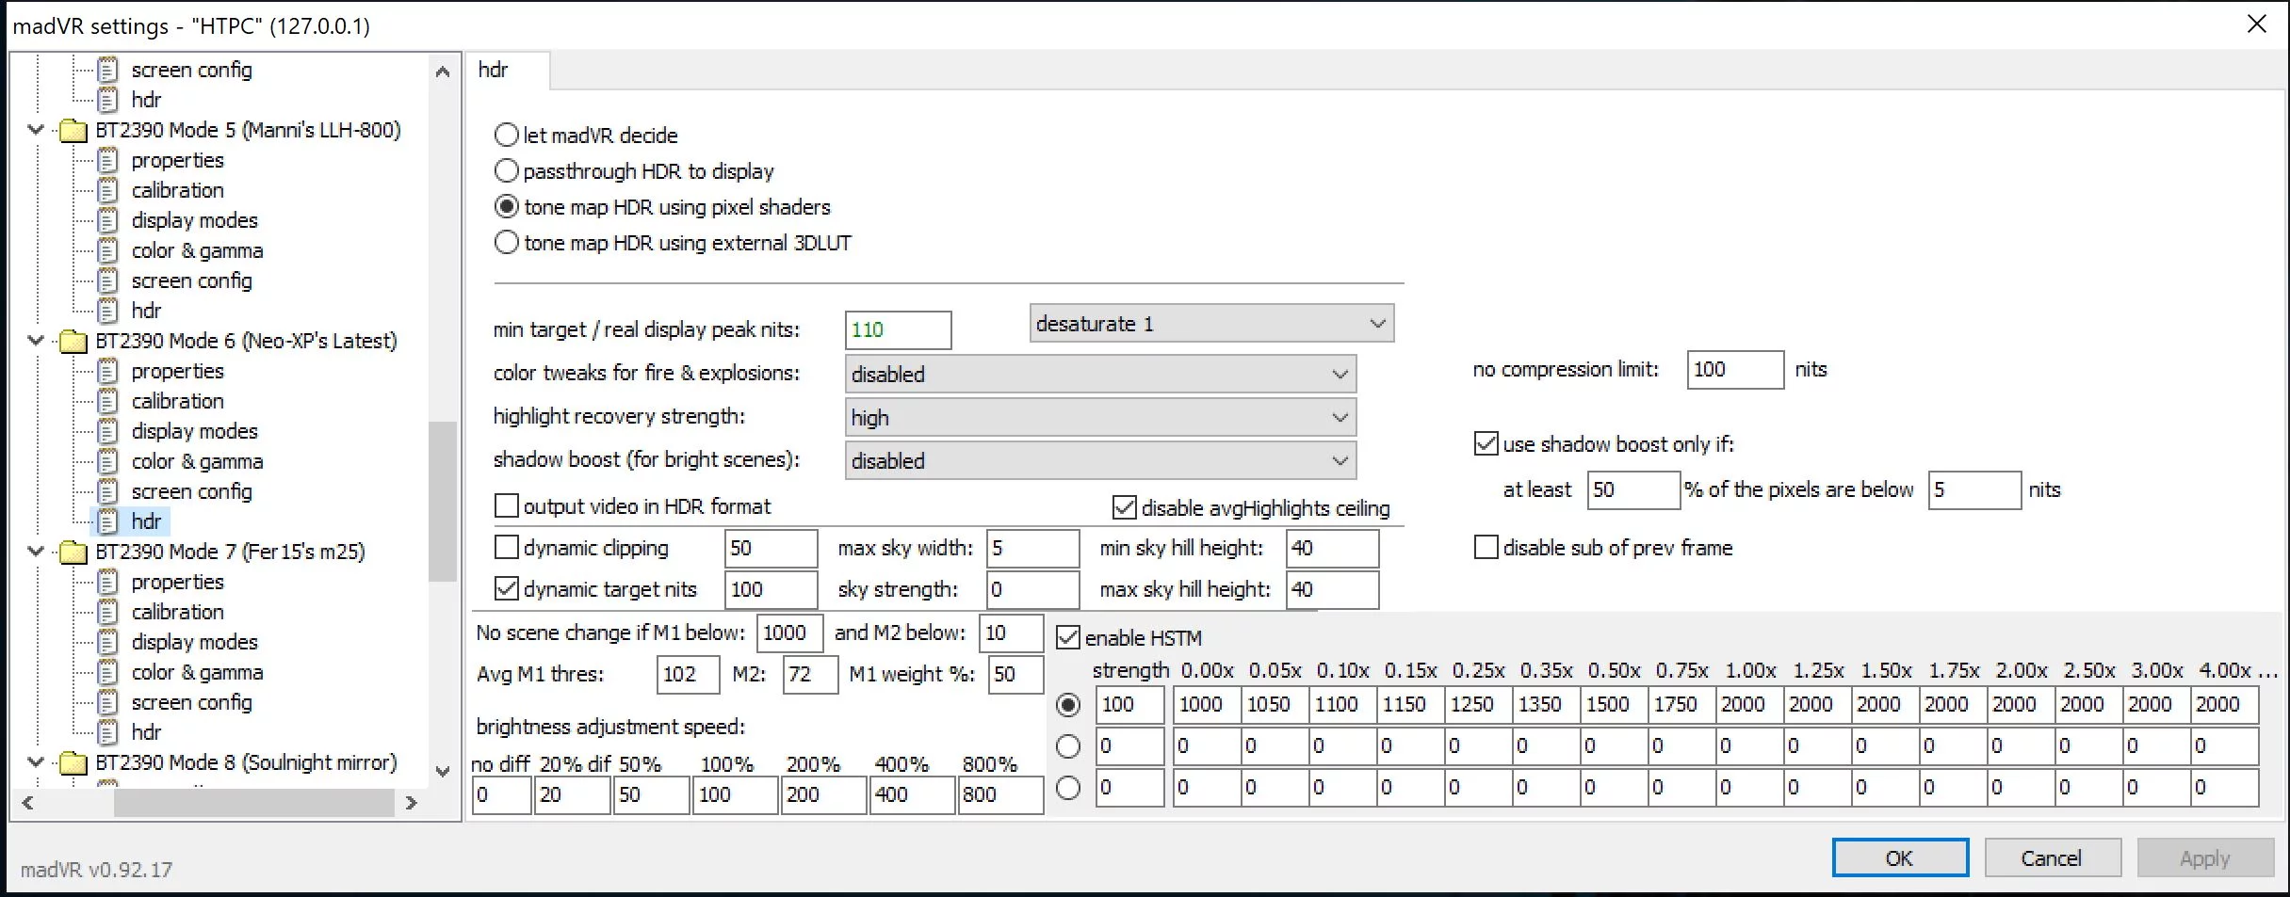Select 'let madVR decide' radio option

(507, 135)
